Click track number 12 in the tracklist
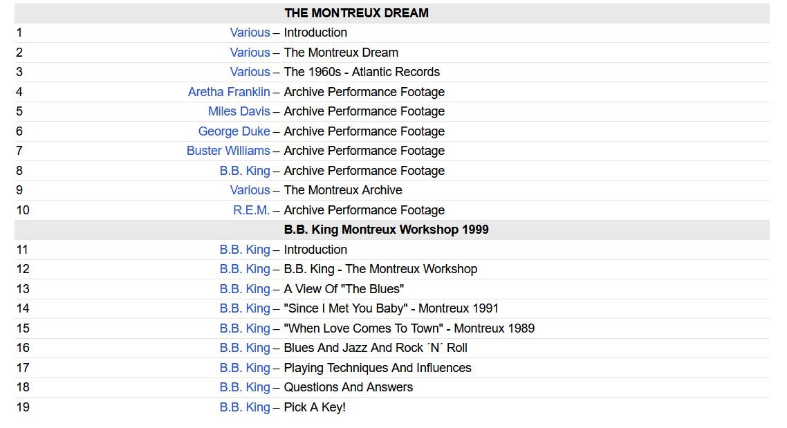Screen dimensions: 787x428 (23, 269)
